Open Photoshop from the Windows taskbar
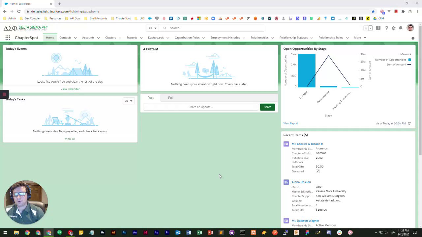This screenshot has height=237, width=422. pos(124,233)
